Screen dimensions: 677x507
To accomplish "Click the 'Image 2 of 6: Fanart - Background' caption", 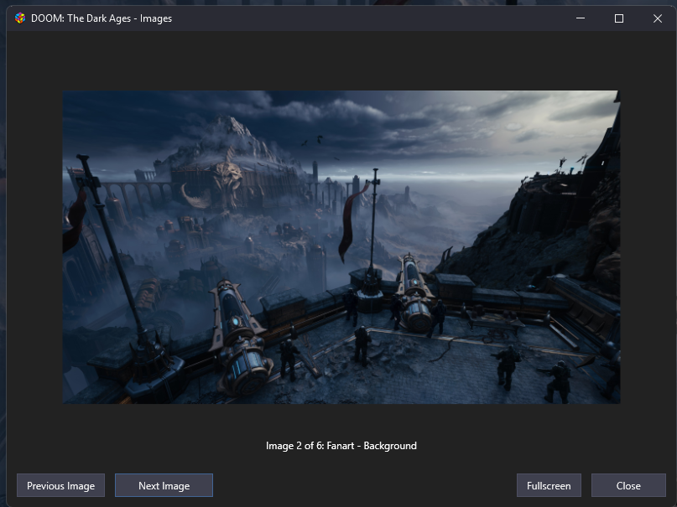I will coord(341,445).
